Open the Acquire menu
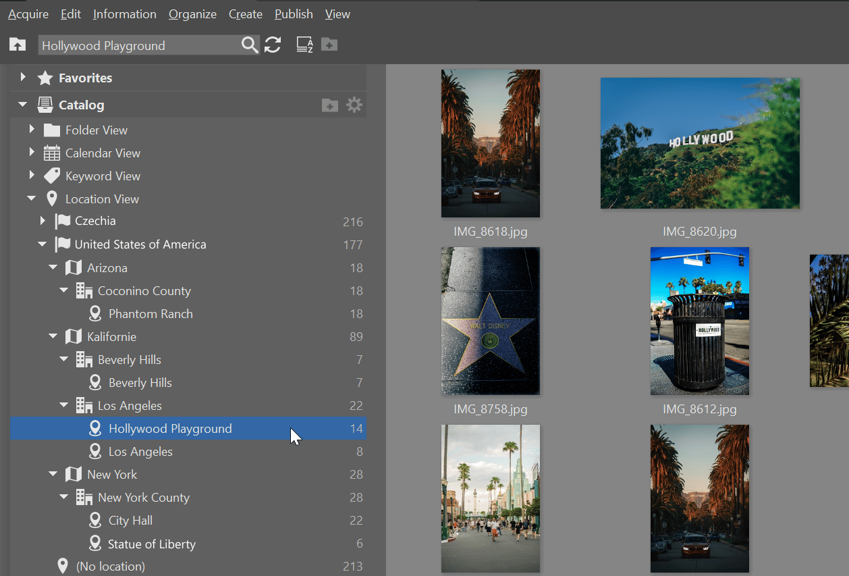 (28, 14)
